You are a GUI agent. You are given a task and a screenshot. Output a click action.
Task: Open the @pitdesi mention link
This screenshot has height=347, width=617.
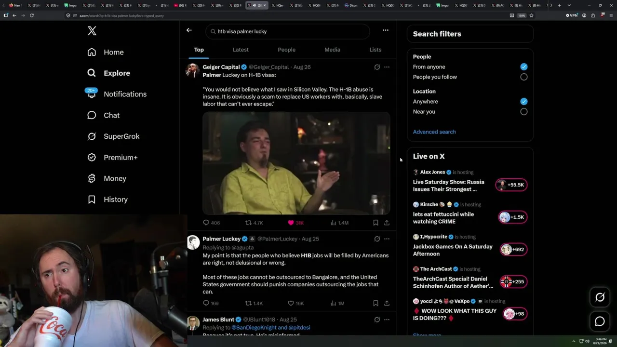point(299,328)
